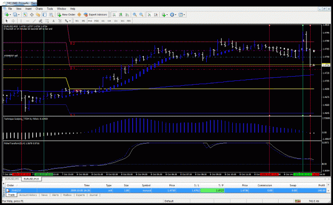The image size is (333, 205).
Task: Zoom out of the chart
Action: [x=141, y=15]
